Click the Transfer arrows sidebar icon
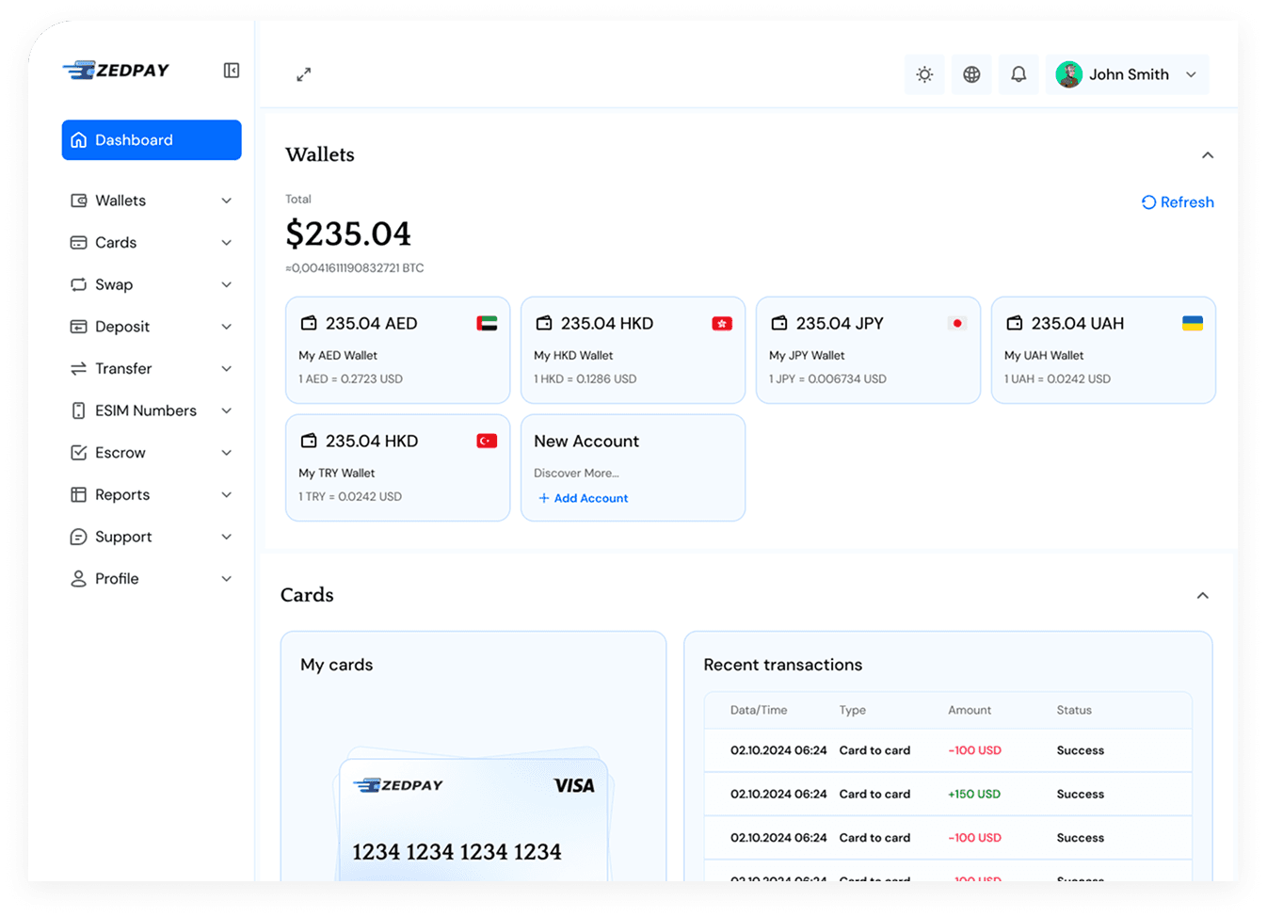Viewport: 1267px width, 917px height. (x=79, y=369)
